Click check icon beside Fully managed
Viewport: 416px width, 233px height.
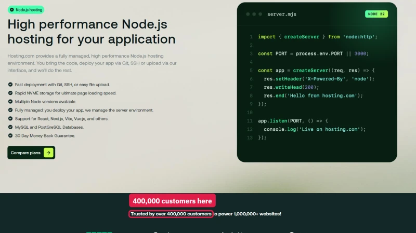[x=10, y=110]
